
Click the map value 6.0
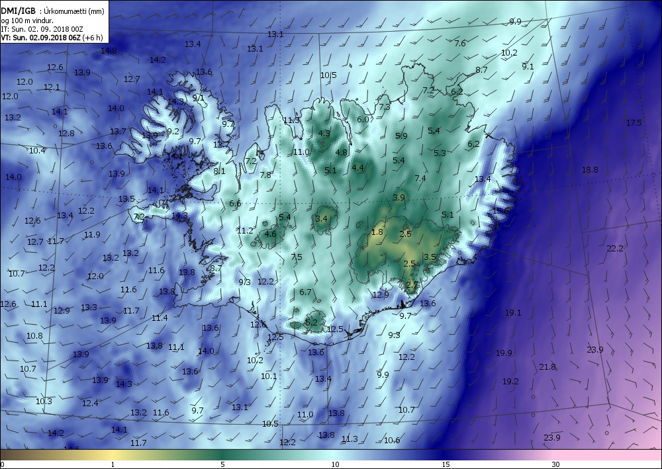pyautogui.click(x=363, y=119)
